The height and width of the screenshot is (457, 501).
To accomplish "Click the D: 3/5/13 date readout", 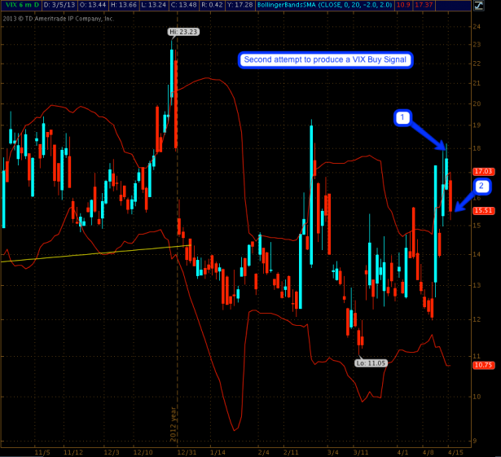I will [60, 7].
